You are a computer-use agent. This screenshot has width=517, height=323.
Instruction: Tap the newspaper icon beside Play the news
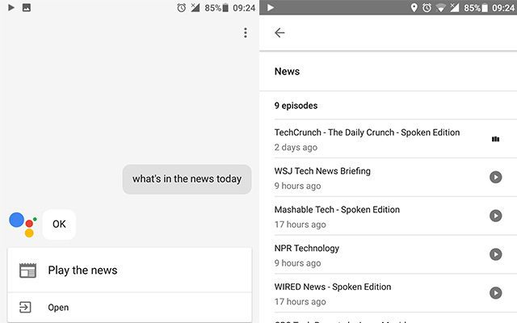27,271
